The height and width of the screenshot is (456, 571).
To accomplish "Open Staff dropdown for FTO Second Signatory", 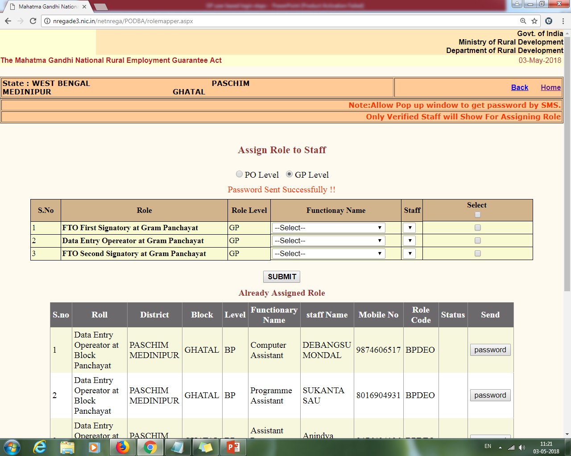I will point(409,253).
